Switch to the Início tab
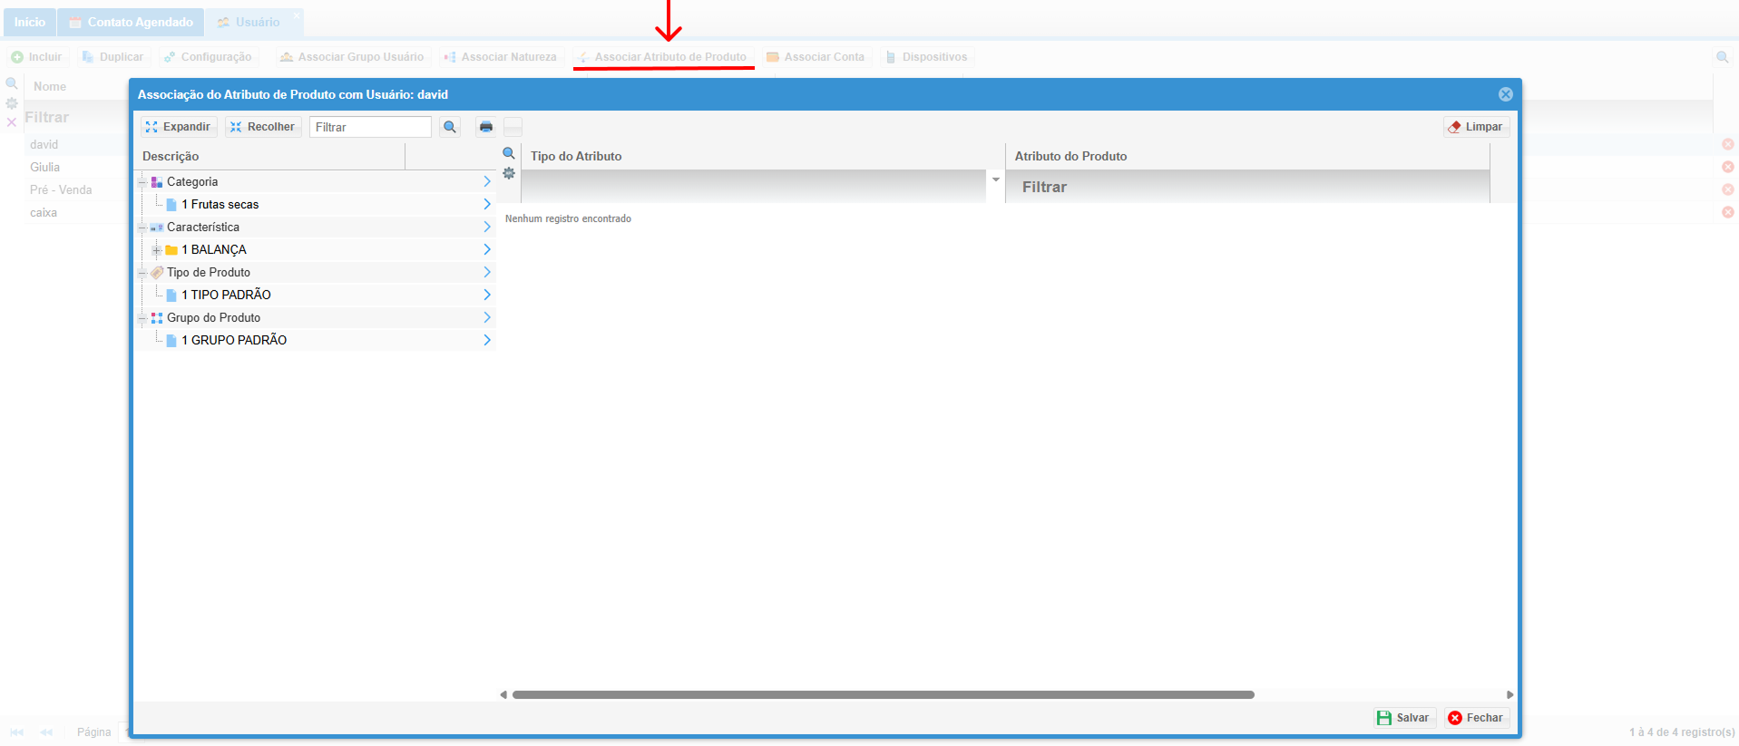This screenshot has width=1739, height=746. click(29, 22)
